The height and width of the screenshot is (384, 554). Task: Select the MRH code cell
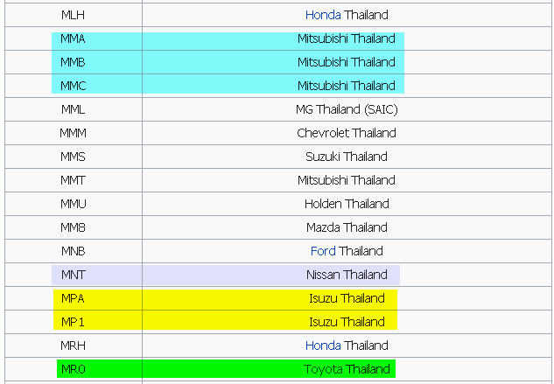pyautogui.click(x=74, y=346)
